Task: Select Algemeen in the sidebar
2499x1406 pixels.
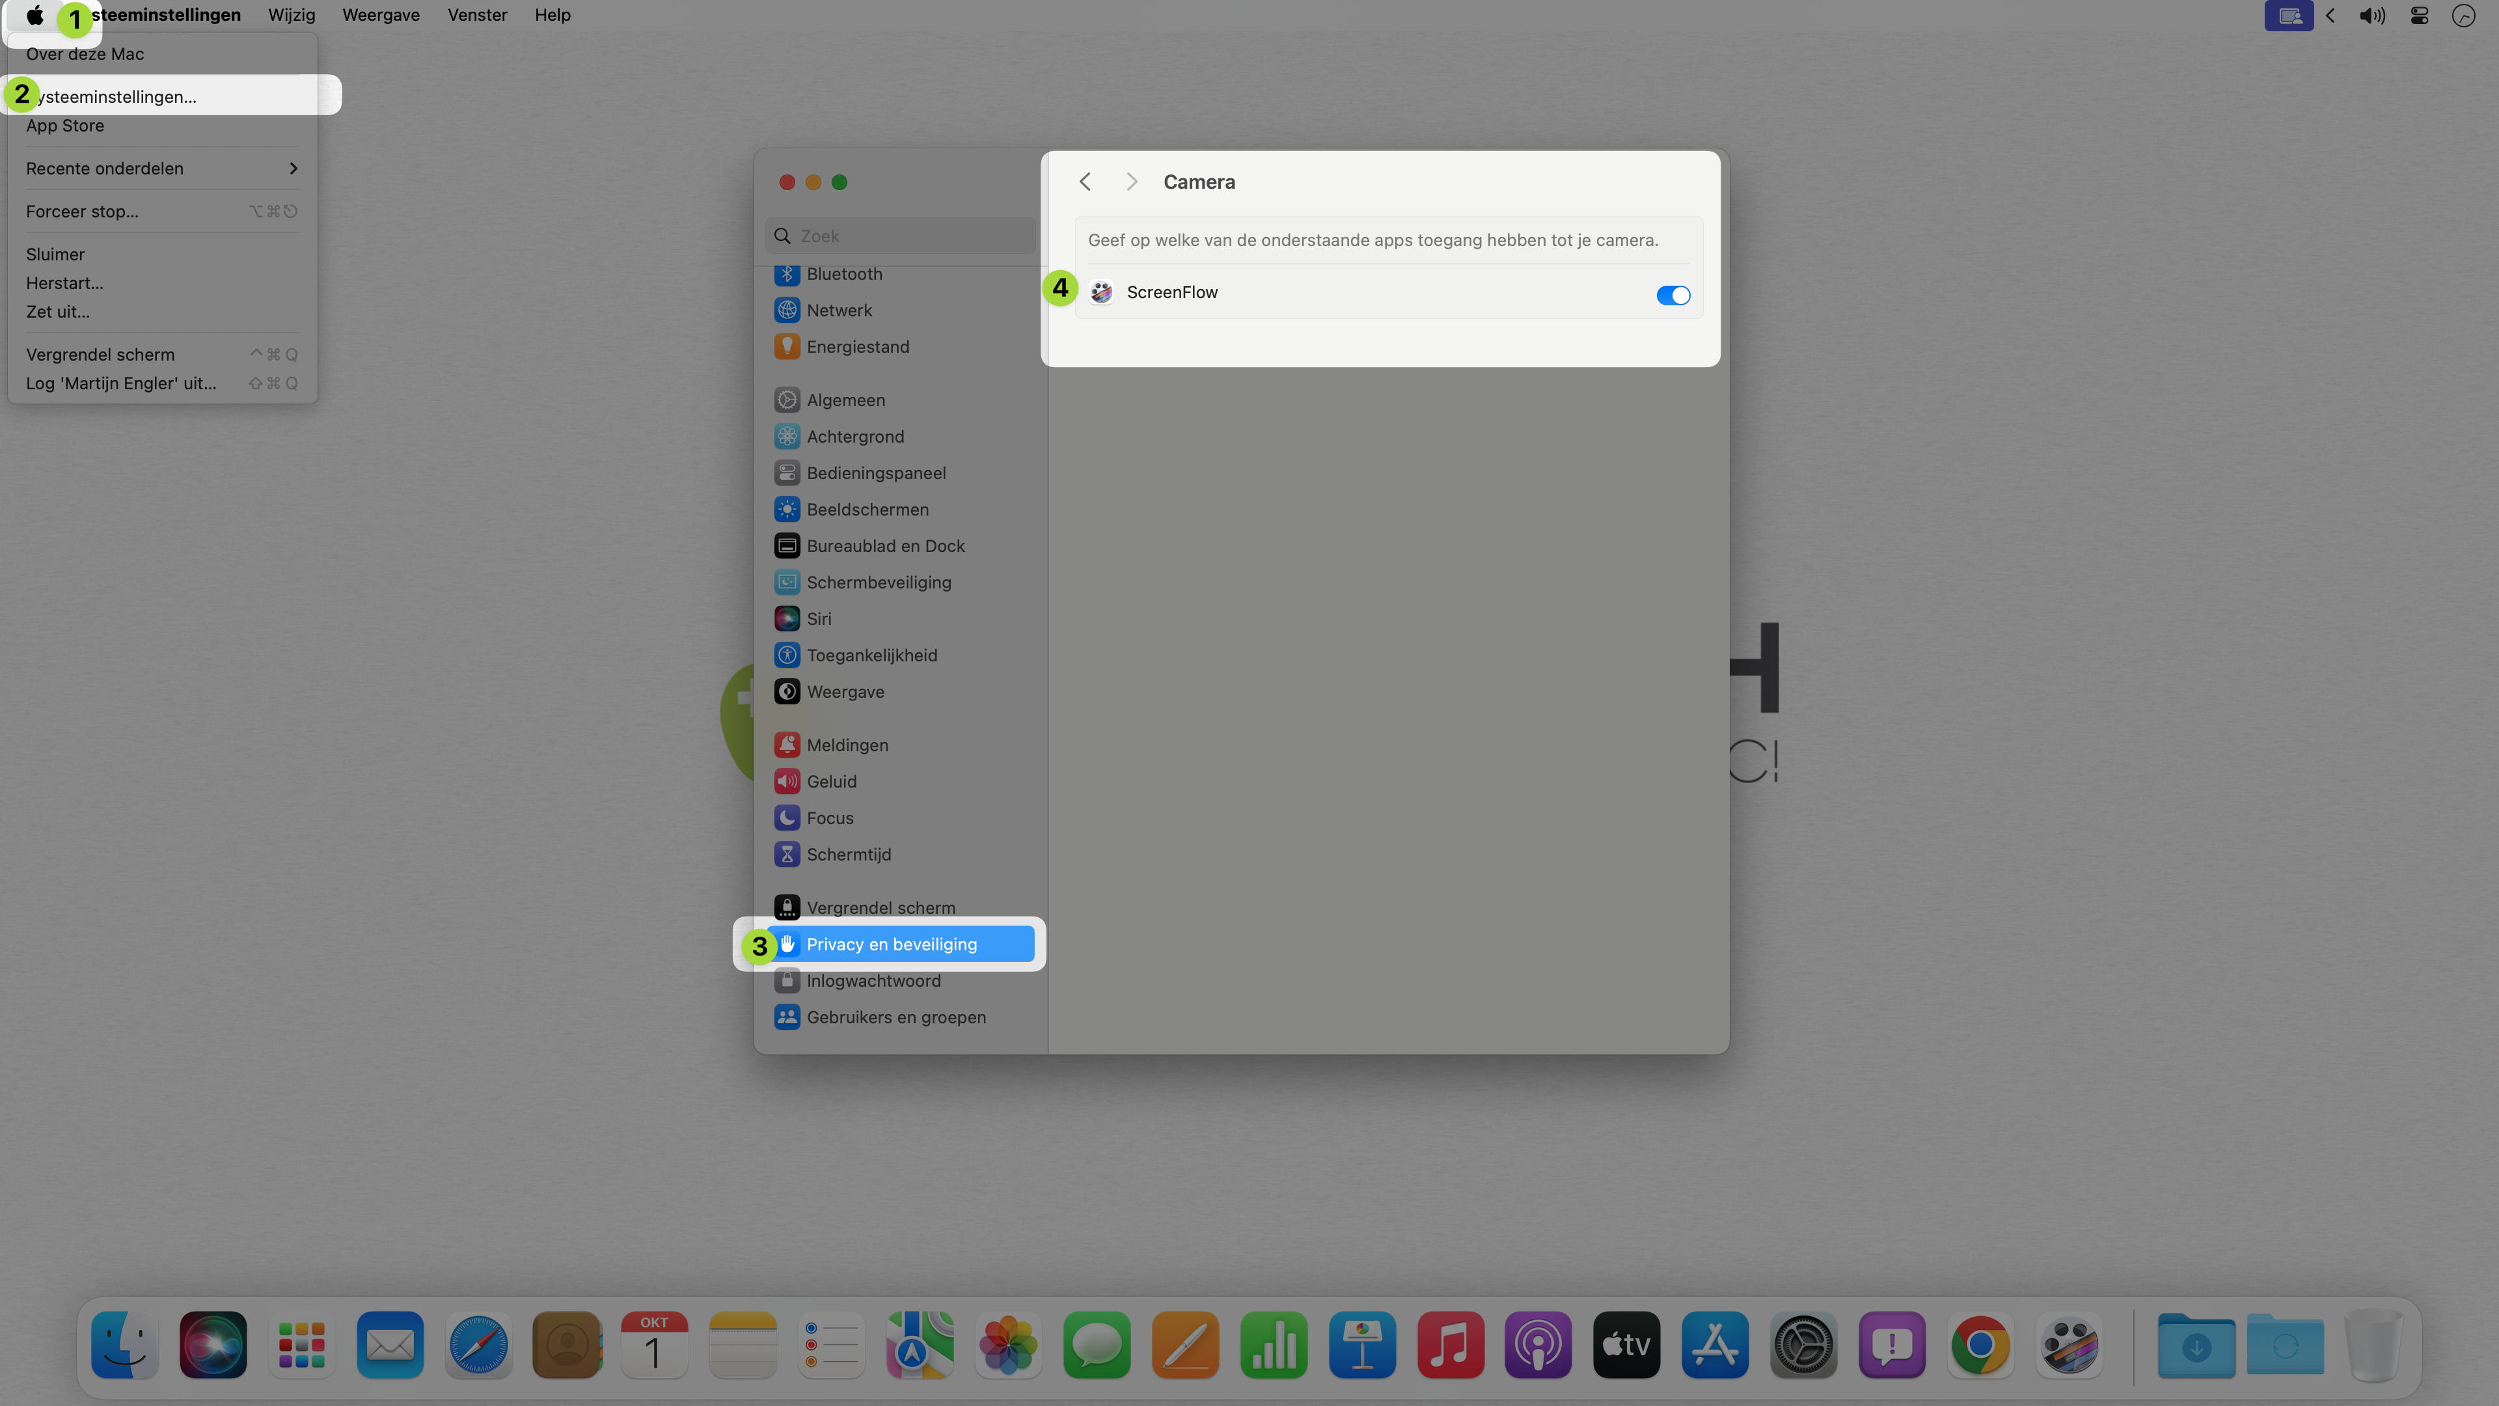Action: click(900, 401)
